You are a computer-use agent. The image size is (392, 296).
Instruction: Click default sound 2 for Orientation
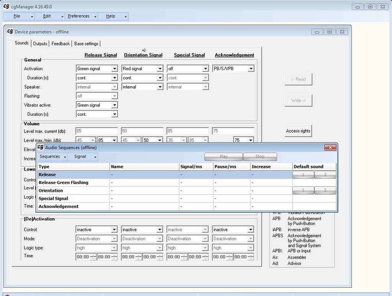tap(325, 191)
